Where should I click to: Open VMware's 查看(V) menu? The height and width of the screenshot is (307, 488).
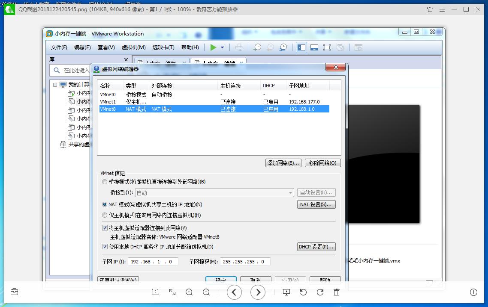[106, 47]
